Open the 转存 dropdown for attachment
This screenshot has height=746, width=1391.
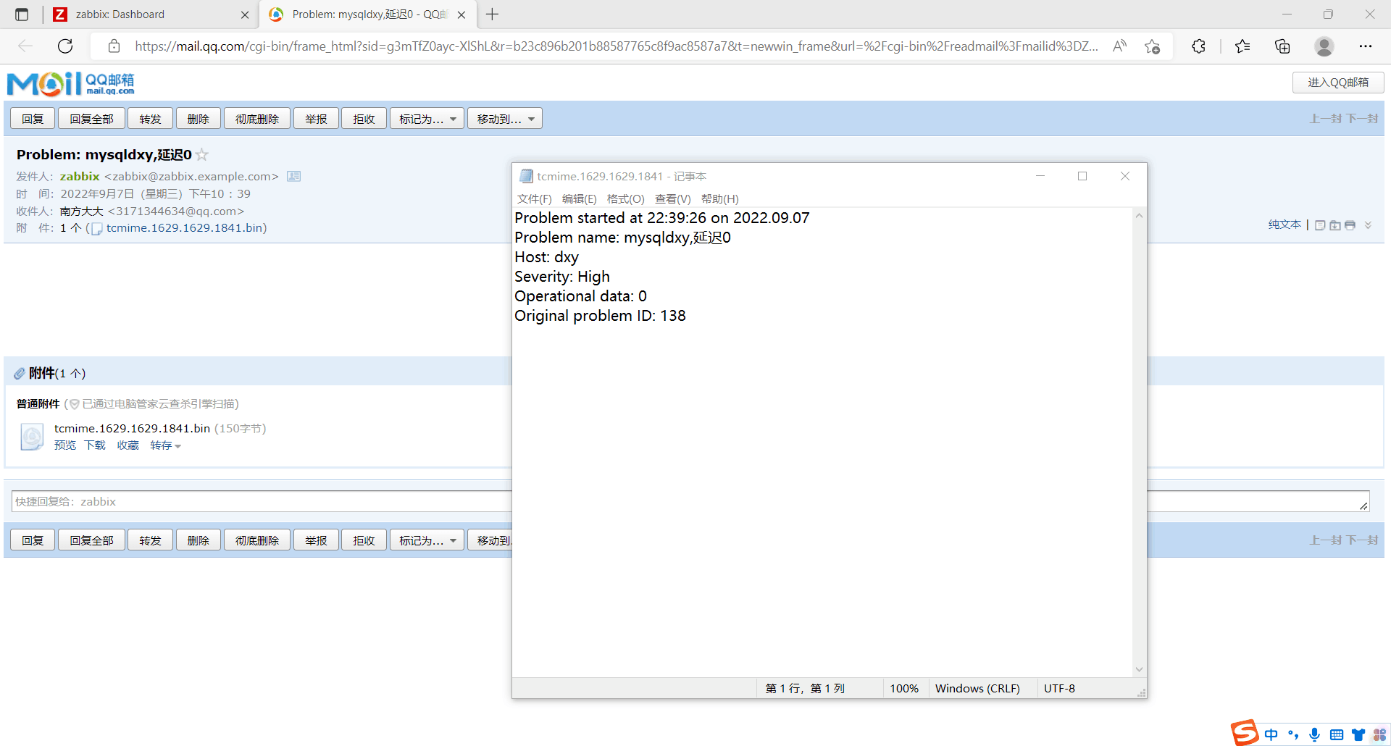[x=165, y=445]
